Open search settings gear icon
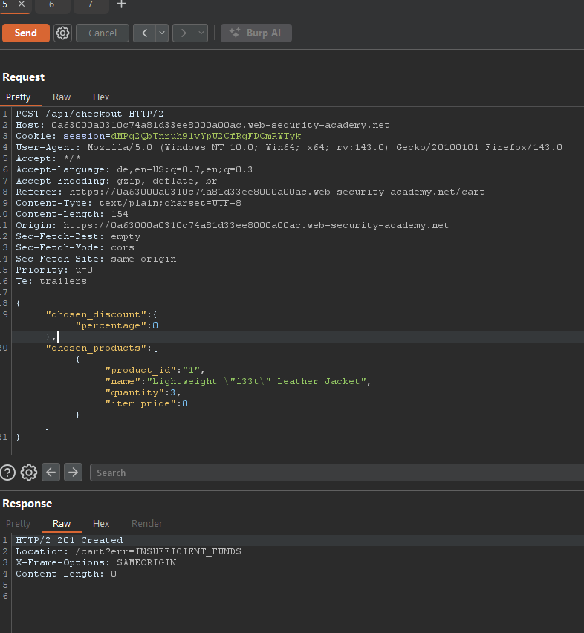The width and height of the screenshot is (584, 633). tap(29, 473)
